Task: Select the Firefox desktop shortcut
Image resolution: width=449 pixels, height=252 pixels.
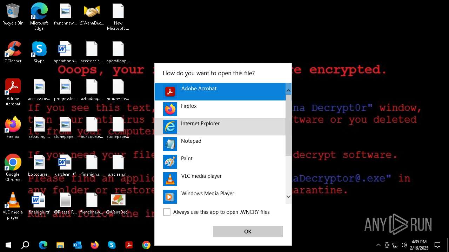Action: (x=13, y=127)
